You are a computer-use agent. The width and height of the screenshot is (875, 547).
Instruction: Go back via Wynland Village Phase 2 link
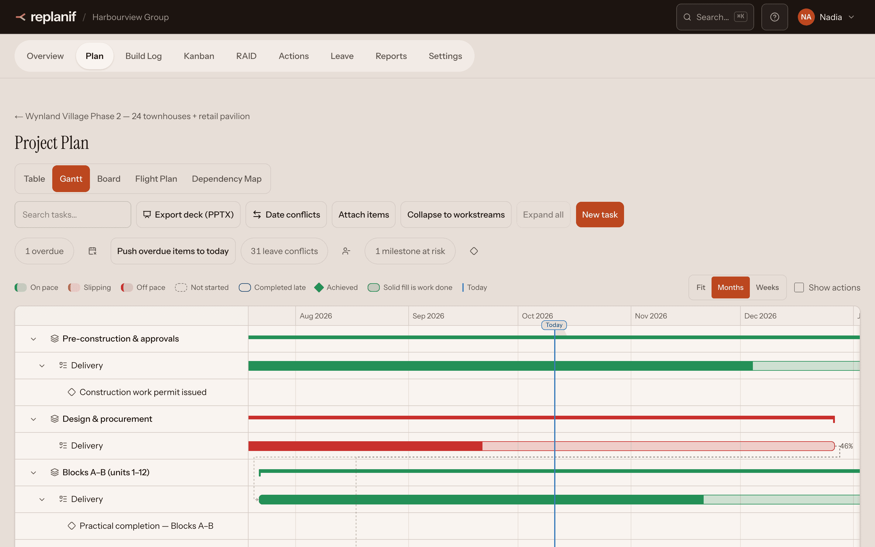[x=132, y=116]
